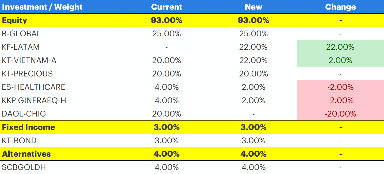Select the DAOL-CHIG fund name cell
Screen dimensions: 384x174
tap(24, 114)
